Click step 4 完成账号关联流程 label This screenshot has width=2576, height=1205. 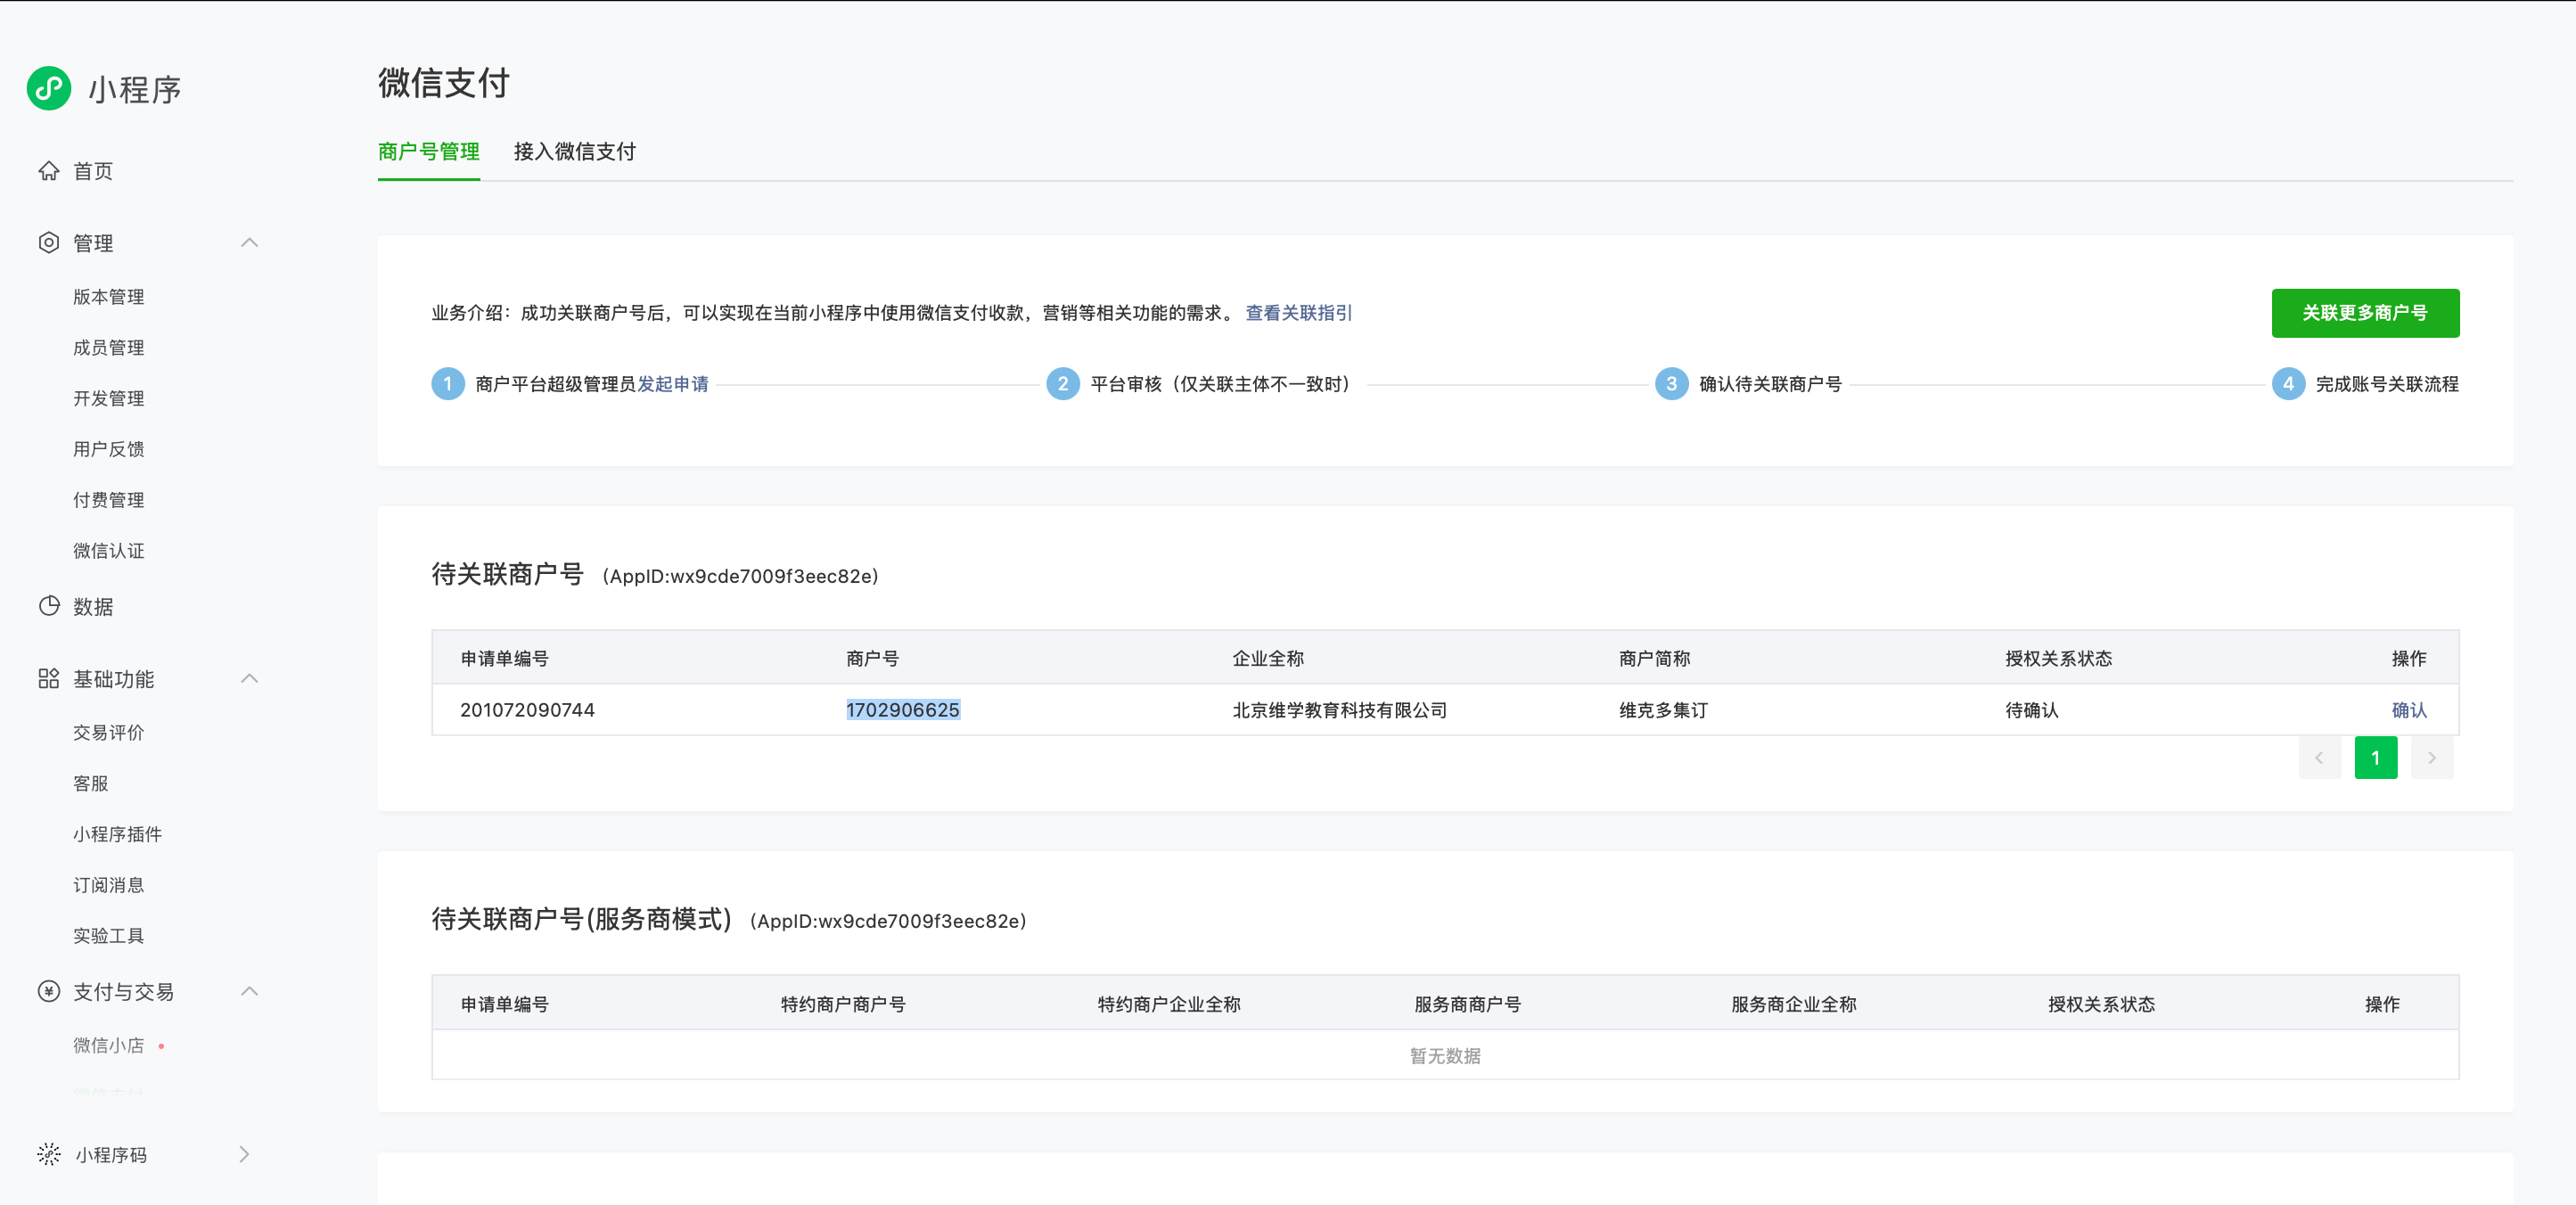click(2387, 384)
